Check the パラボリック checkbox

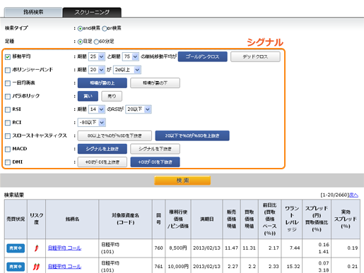coord(8,97)
